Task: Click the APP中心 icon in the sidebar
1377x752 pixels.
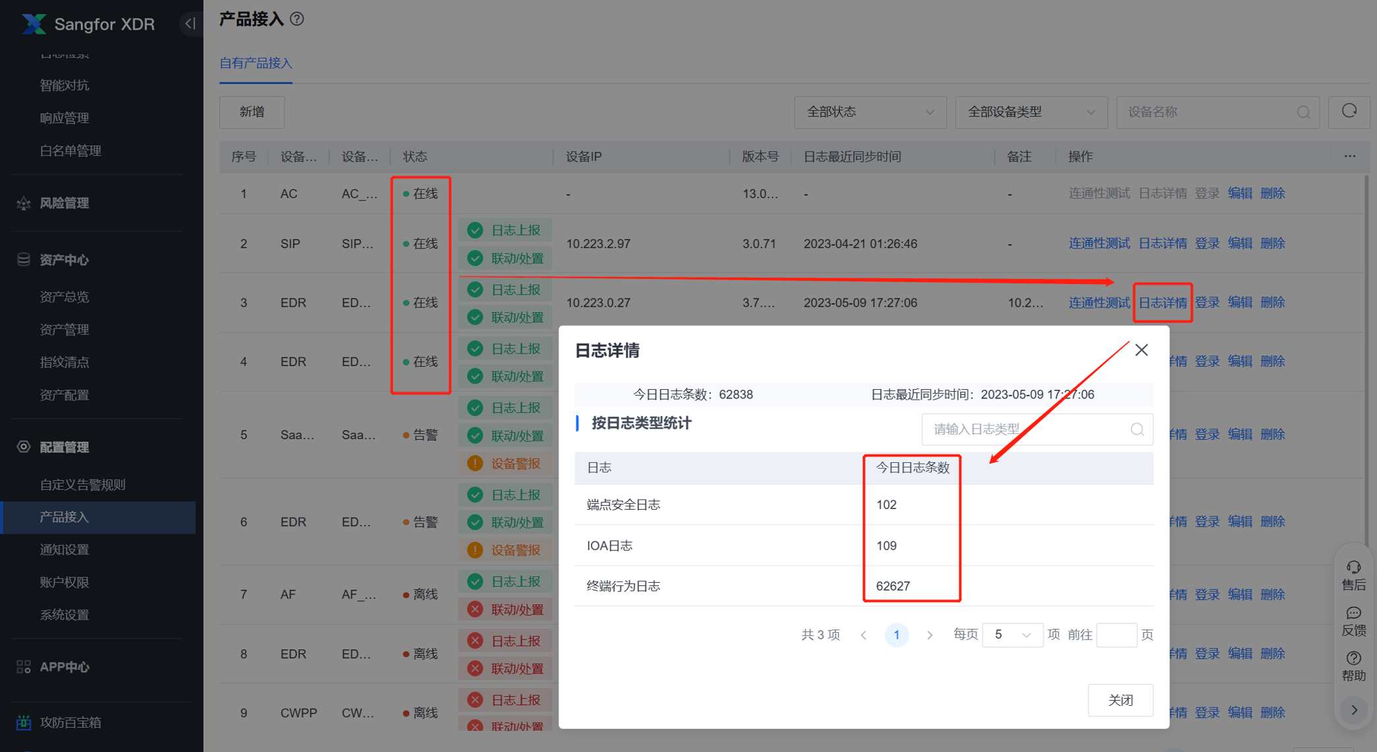Action: pos(23,666)
